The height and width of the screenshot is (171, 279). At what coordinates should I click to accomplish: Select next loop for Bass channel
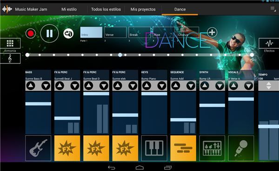tap(46, 86)
